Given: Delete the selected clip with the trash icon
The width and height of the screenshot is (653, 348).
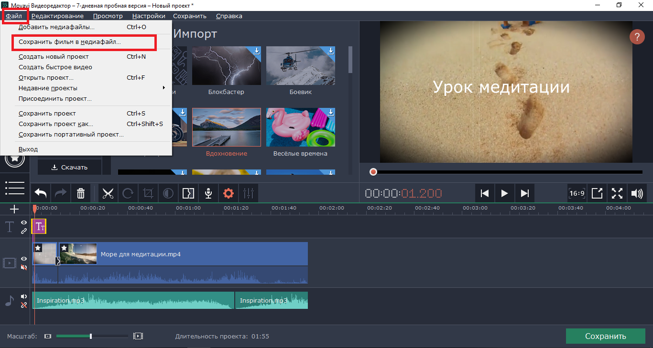Looking at the screenshot, I should pos(81,193).
